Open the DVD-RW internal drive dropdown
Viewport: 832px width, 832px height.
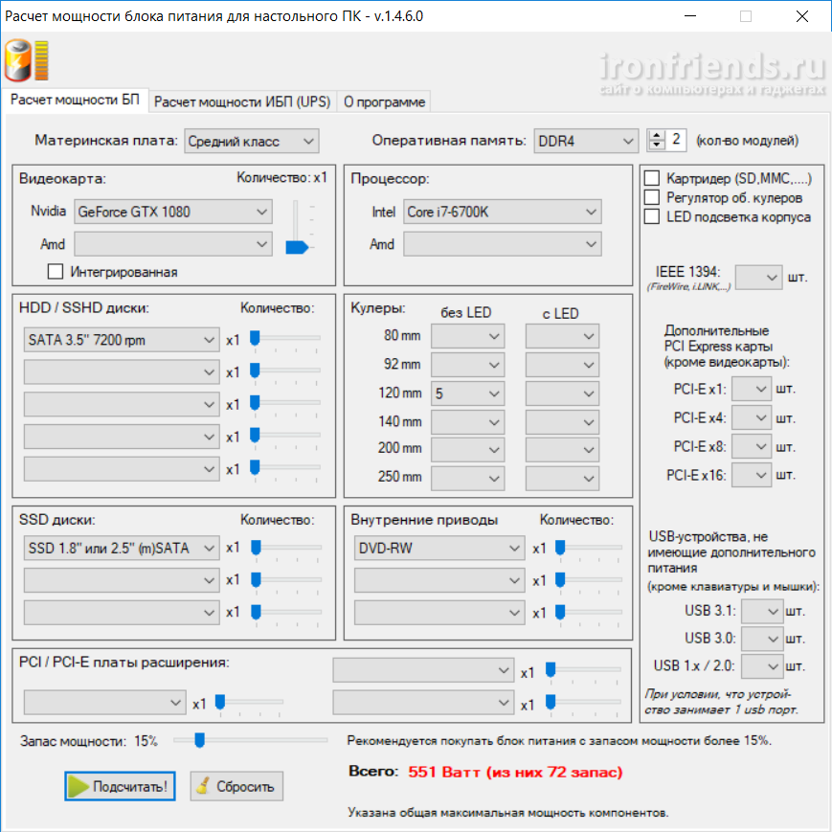[x=438, y=548]
